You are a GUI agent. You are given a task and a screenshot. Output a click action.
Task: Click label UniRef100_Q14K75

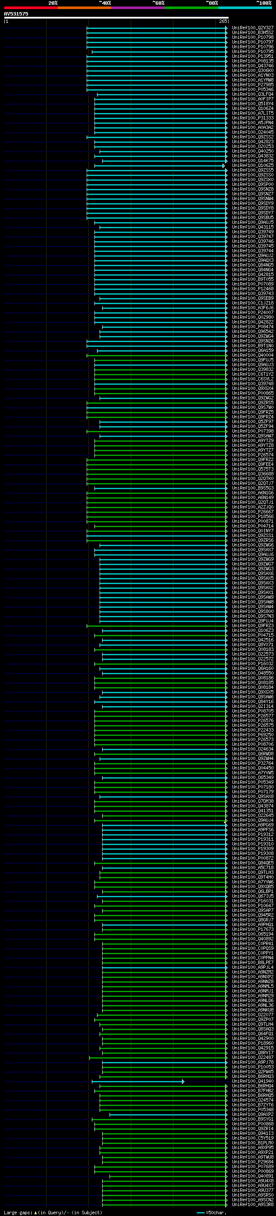click(252, 161)
